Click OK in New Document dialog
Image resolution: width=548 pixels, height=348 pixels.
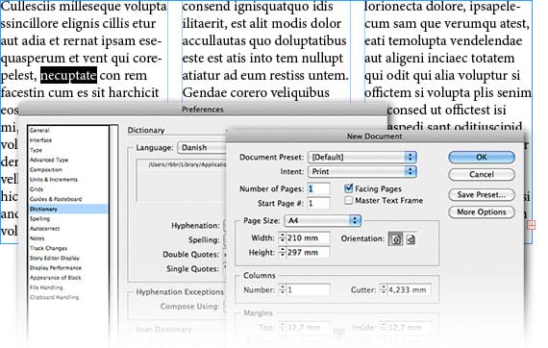[482, 158]
